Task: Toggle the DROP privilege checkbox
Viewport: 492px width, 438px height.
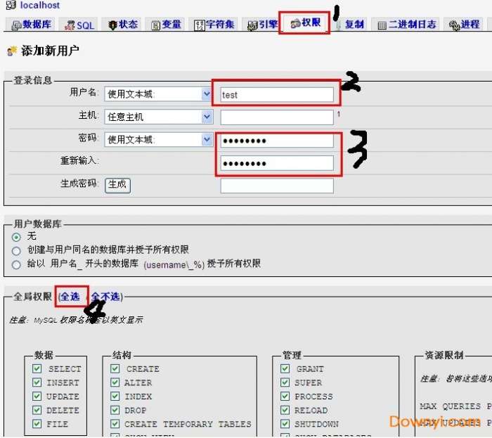Action: pyautogui.click(x=115, y=410)
